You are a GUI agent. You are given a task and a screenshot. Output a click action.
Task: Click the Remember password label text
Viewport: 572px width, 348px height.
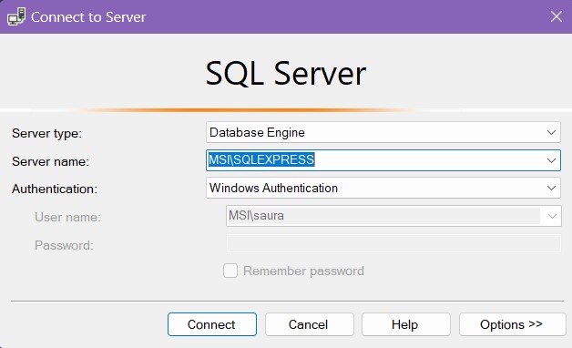(303, 271)
